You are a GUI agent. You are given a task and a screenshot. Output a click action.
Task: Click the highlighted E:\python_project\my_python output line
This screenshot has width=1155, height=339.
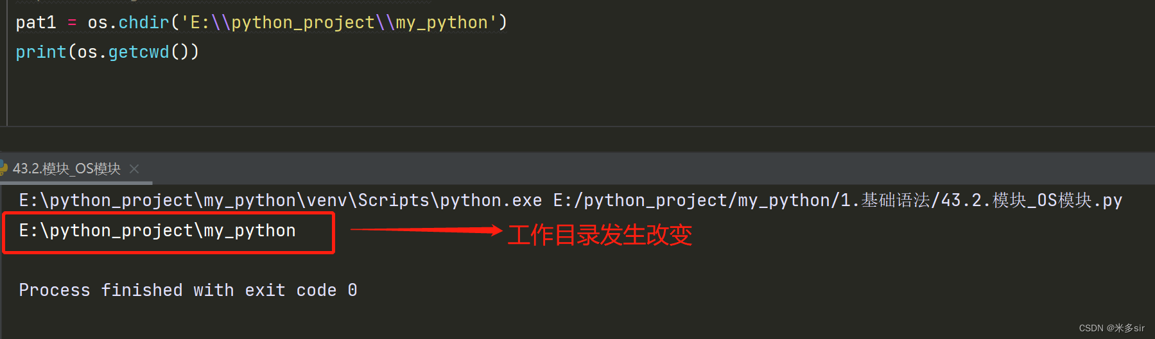pos(157,231)
